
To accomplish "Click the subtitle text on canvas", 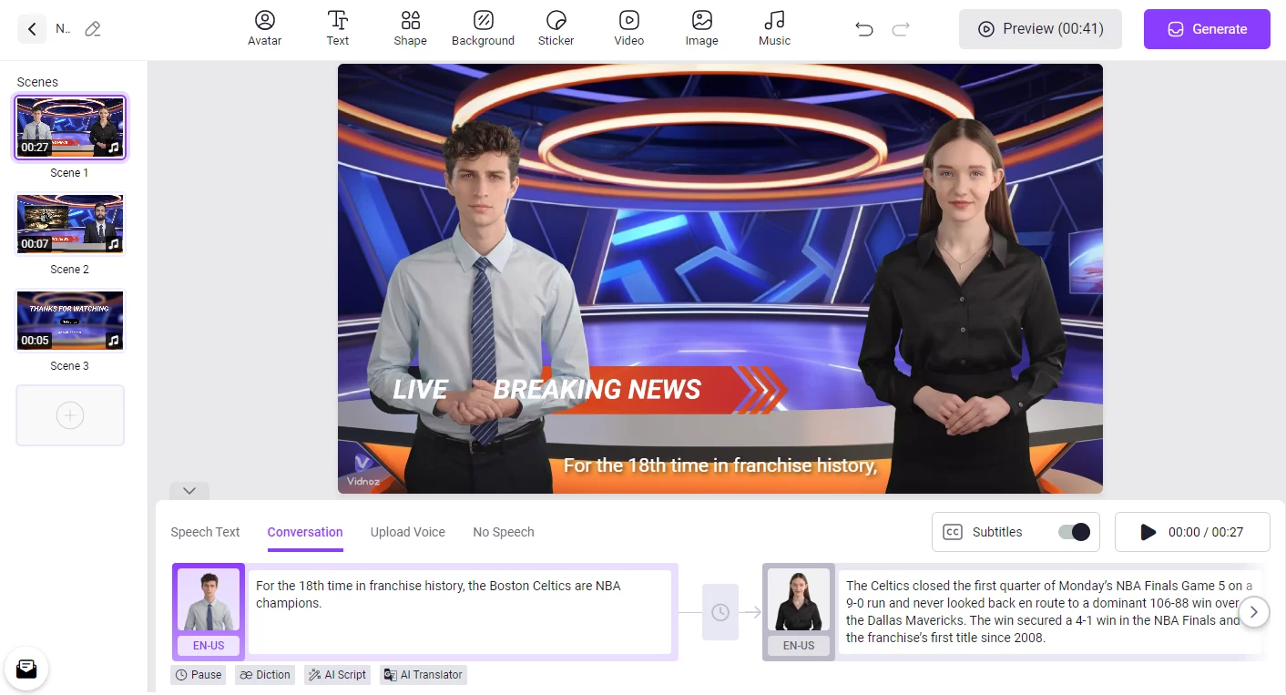I will pyautogui.click(x=720, y=465).
